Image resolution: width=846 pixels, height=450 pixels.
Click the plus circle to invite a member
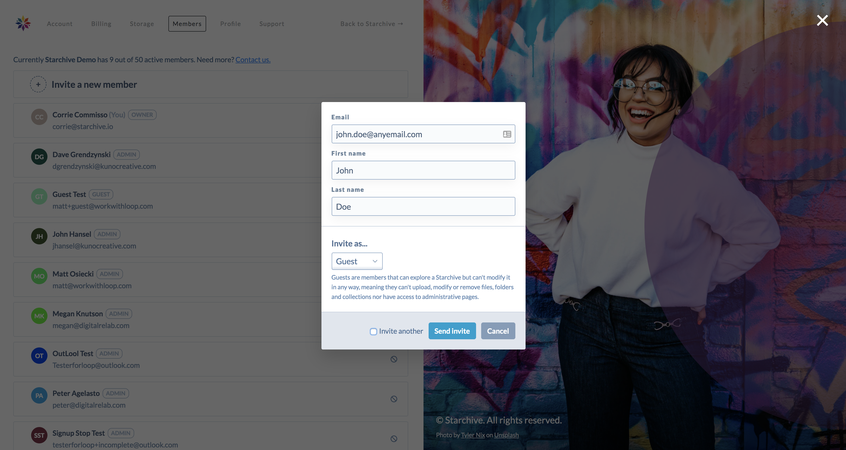point(38,84)
